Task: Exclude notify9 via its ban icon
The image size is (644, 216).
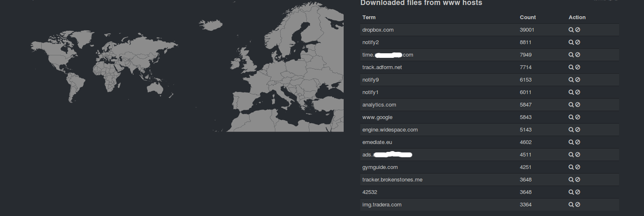Action: (578, 80)
